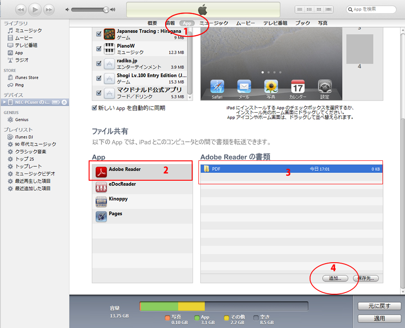Select the トップ25 playlist
This screenshot has height=328, width=405.
[21, 159]
